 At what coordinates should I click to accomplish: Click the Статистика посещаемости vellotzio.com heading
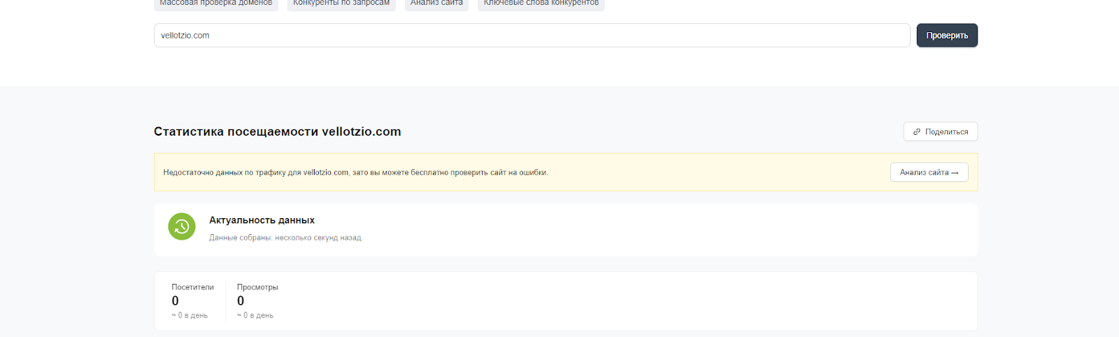click(277, 131)
